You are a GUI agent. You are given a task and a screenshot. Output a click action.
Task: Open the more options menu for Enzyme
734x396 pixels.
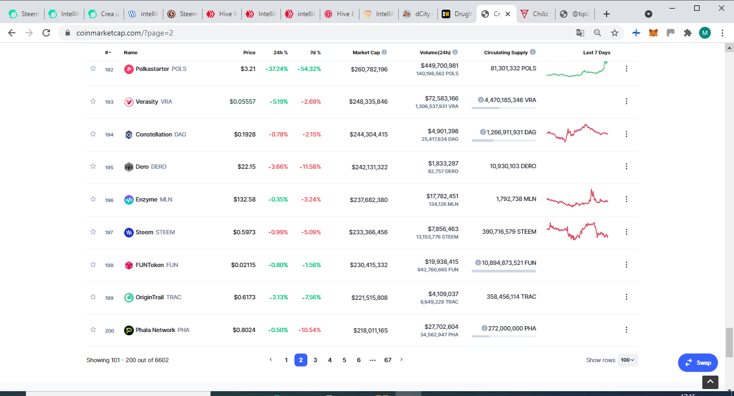[627, 199]
